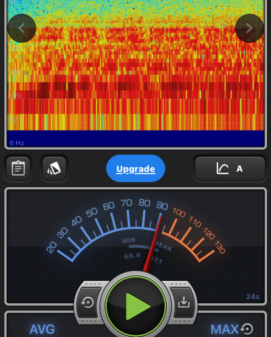Click the 0 Hz label on spectrogram

tap(17, 143)
